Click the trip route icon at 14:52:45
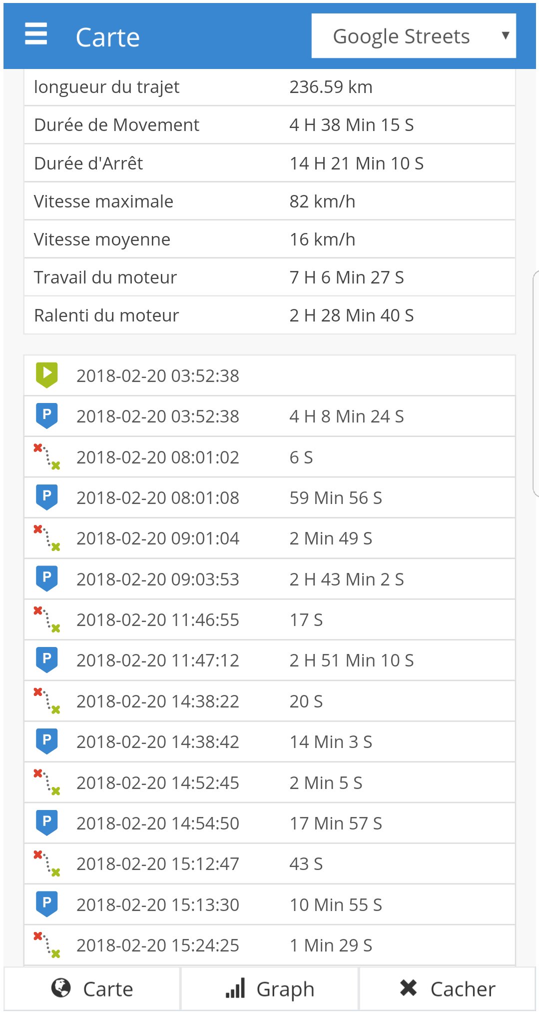Image resolution: width=539 pixels, height=1013 pixels. pyautogui.click(x=46, y=782)
